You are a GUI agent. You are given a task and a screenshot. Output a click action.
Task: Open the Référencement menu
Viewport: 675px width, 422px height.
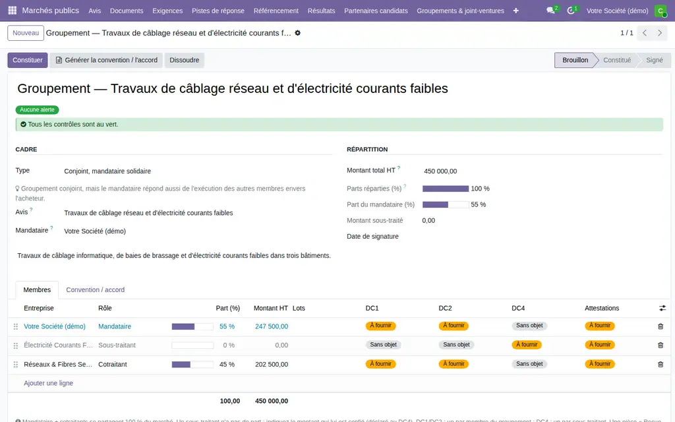click(276, 11)
